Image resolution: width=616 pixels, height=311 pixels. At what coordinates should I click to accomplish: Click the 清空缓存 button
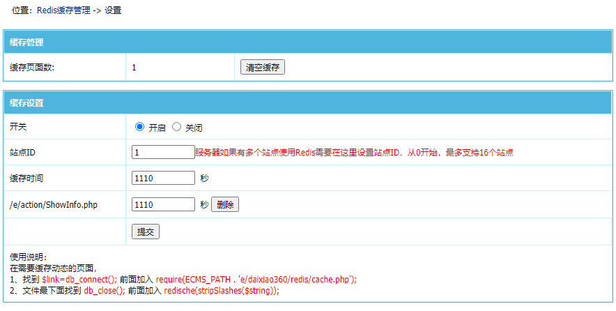(x=262, y=68)
